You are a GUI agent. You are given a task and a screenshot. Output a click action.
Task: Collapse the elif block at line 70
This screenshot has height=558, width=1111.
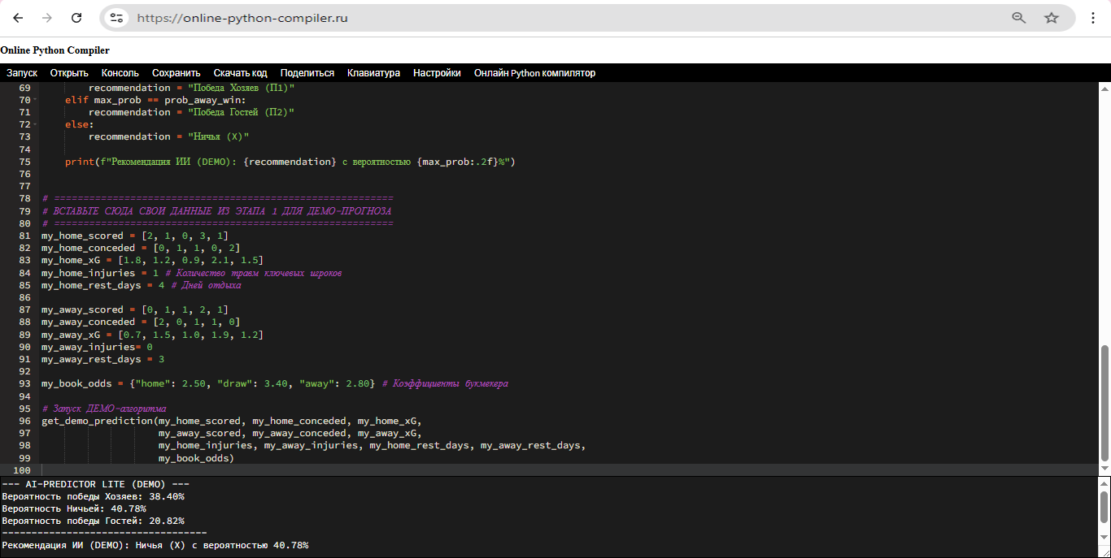coord(35,100)
